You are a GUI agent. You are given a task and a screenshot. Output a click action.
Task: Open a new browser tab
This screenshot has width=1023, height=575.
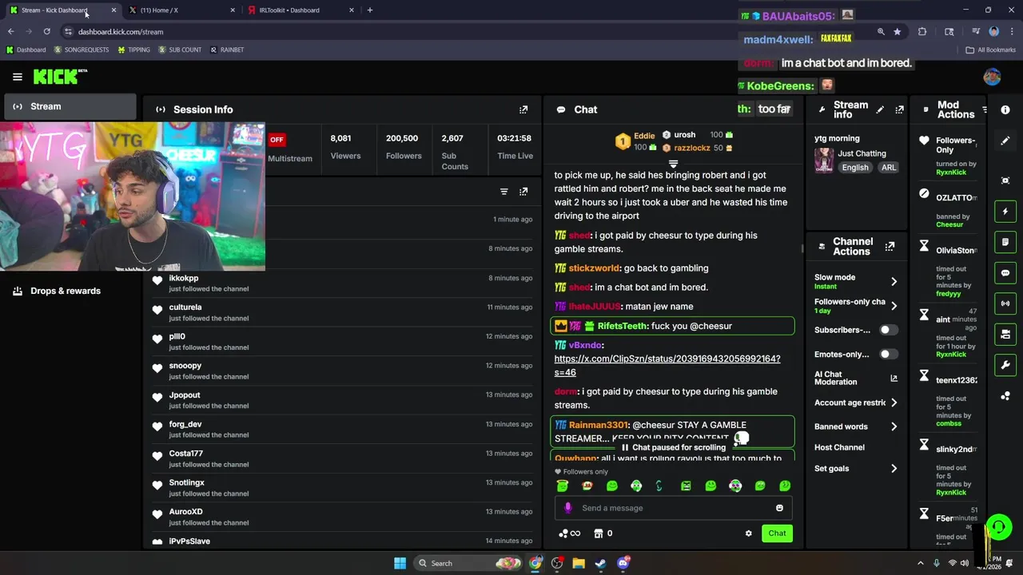coord(369,10)
